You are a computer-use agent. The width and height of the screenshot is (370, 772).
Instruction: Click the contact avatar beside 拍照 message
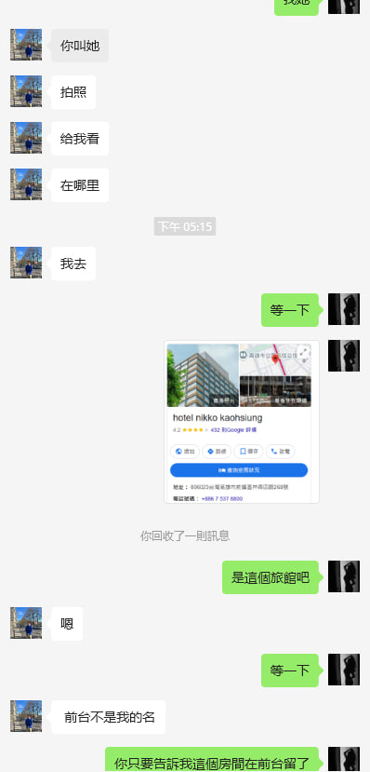click(x=26, y=91)
